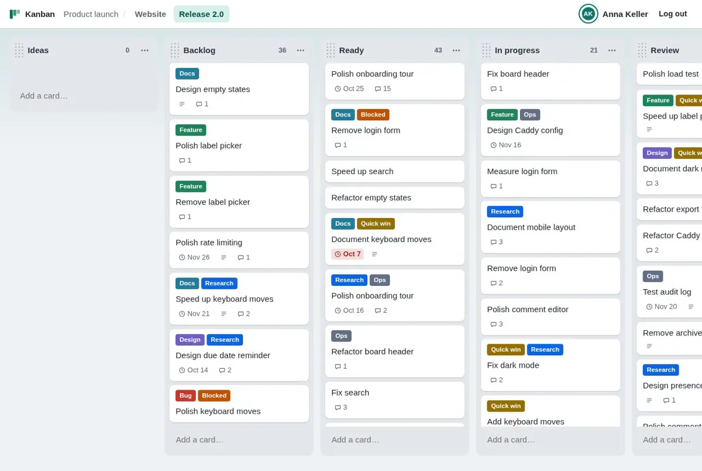Screen dimensions: 702x471
Task: Click the Kanban logo icon
Action: [15, 14]
